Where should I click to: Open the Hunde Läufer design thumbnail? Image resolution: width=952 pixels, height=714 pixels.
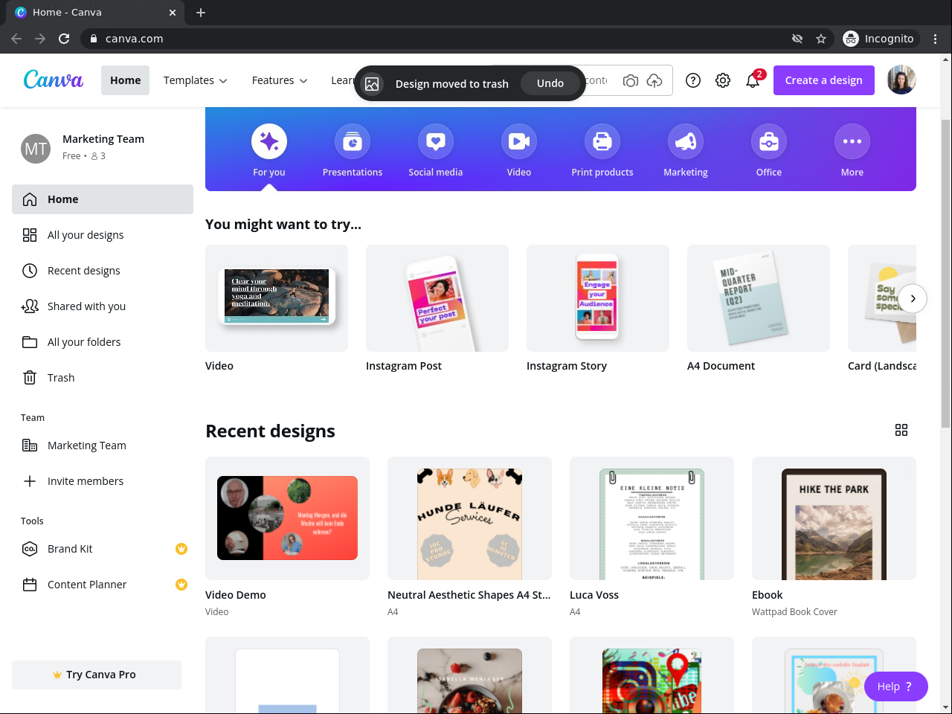click(469, 518)
